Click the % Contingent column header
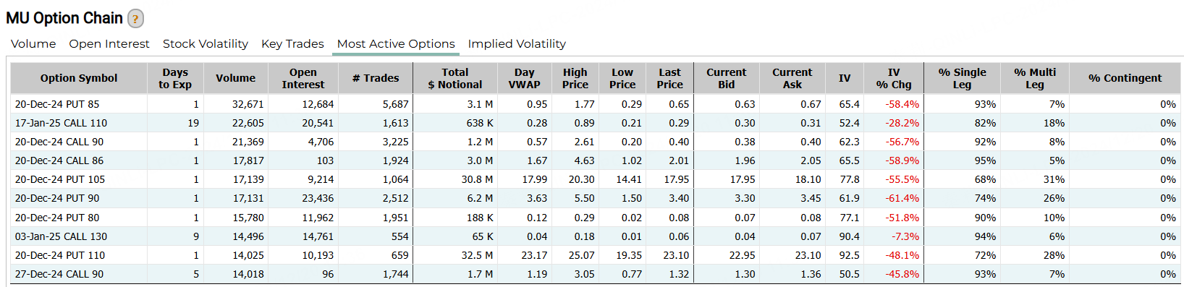Screen dimensions: 1184x287 coord(1125,78)
